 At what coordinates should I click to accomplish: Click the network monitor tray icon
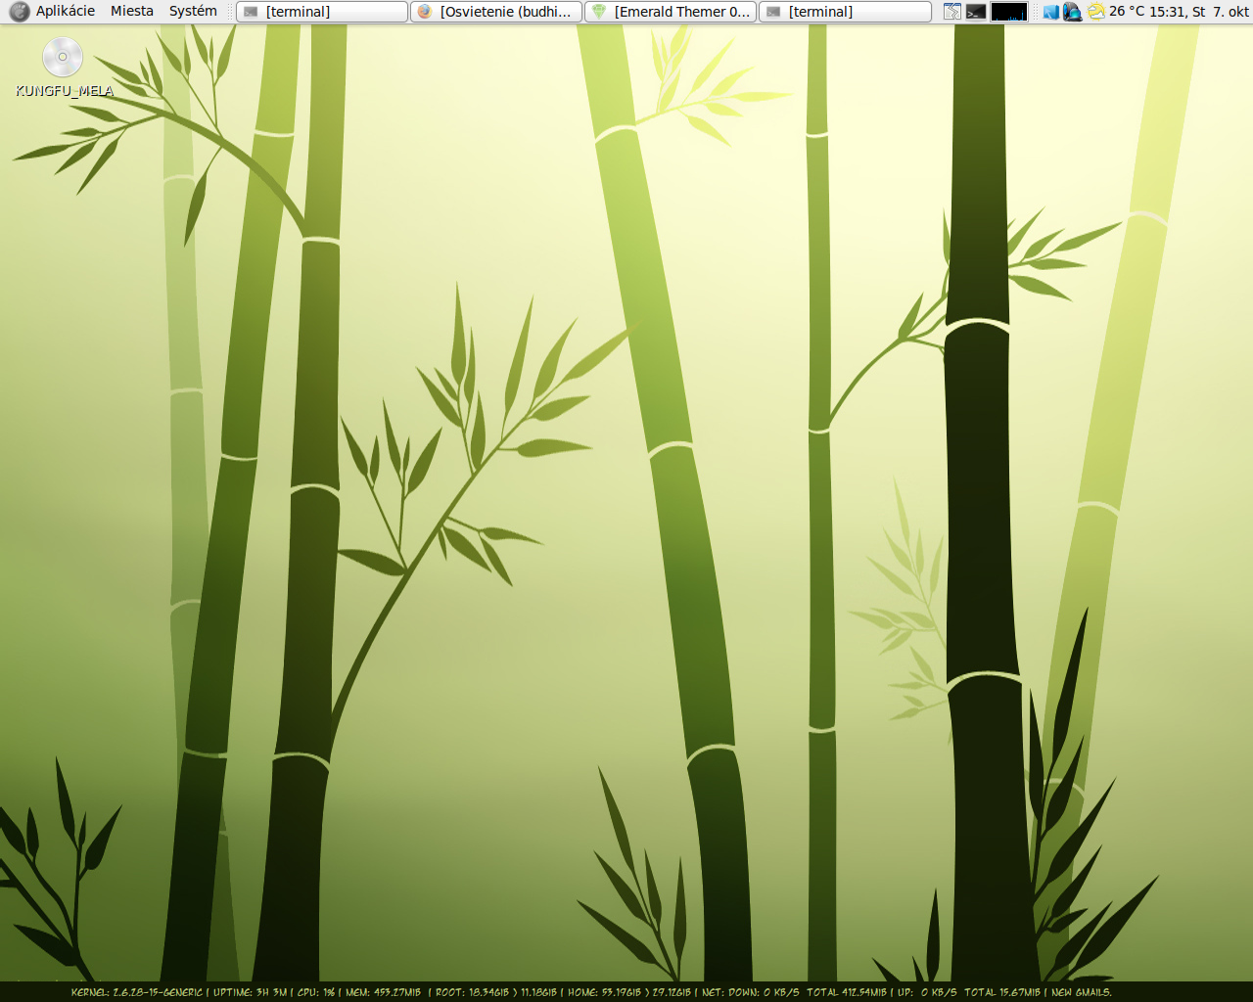coord(1073,12)
